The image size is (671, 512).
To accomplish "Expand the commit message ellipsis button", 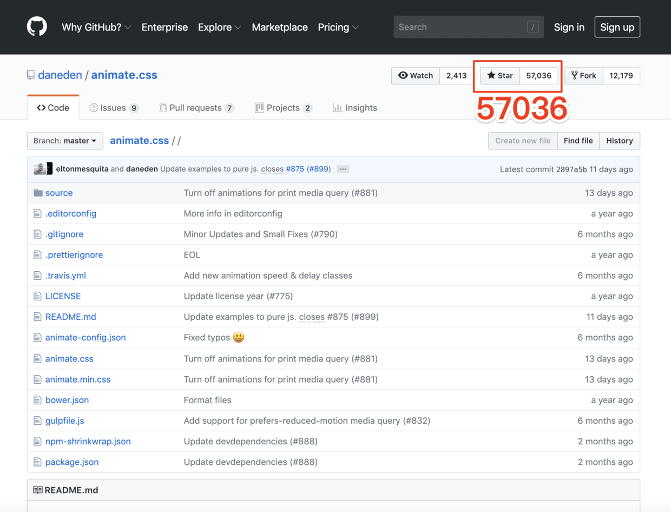I will pyautogui.click(x=343, y=169).
